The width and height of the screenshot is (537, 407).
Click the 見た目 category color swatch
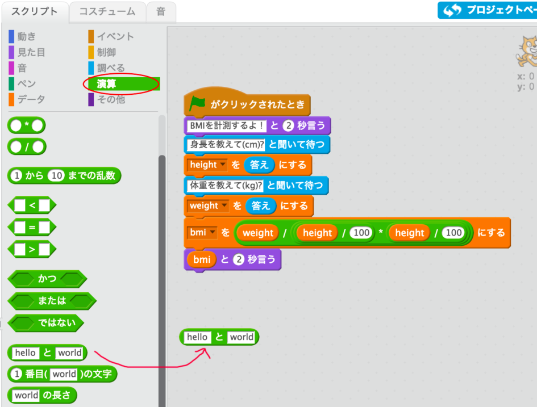point(11,52)
